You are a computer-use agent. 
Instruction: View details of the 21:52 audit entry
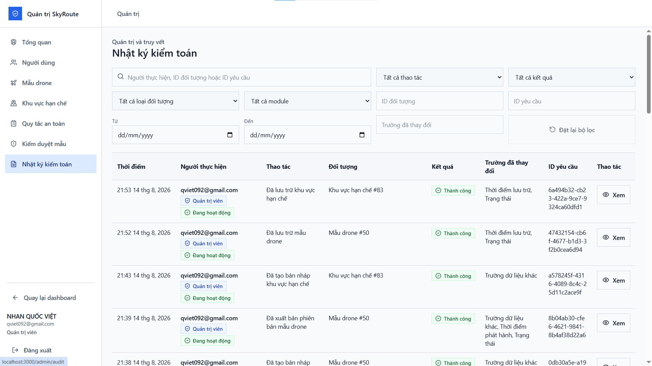pyautogui.click(x=613, y=238)
